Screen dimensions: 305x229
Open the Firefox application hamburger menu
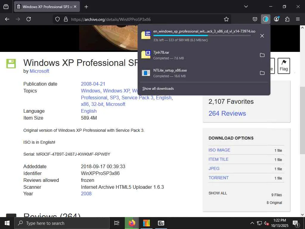[x=298, y=19]
